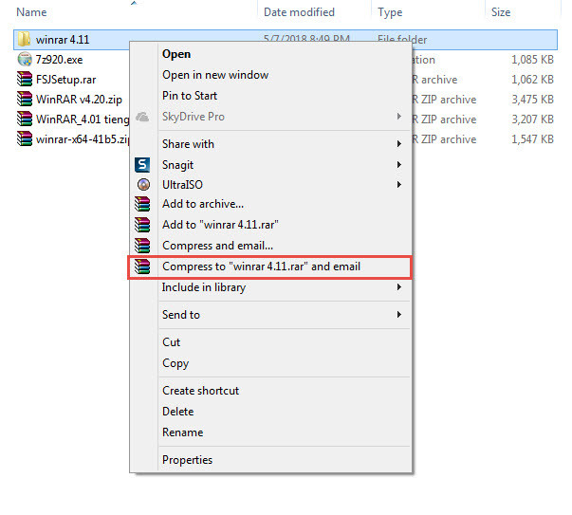Click the 1,085 KB size value
Viewport: 572px width, 515px height.
pos(532,60)
